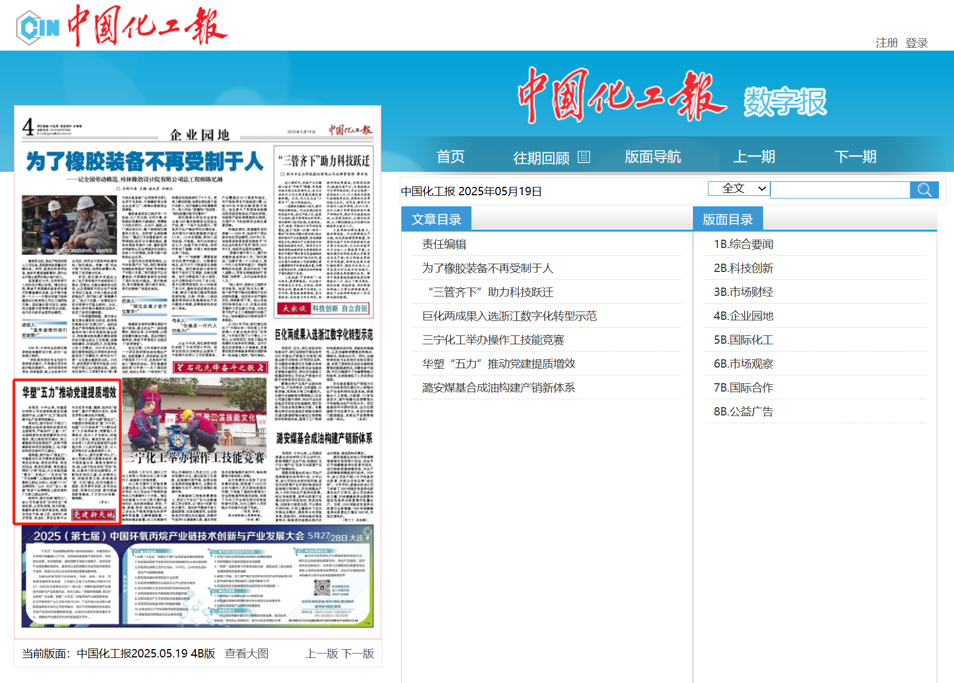Click the magnifier search icon button
954x683 pixels.
coord(924,190)
